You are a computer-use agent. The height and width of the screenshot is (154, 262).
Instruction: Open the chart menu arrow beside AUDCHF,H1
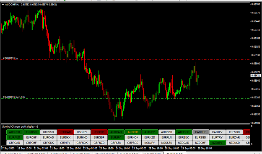3,5
